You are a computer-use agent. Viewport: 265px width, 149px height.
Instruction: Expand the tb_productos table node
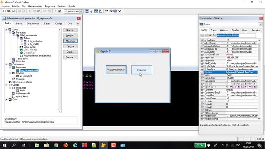click(22, 41)
